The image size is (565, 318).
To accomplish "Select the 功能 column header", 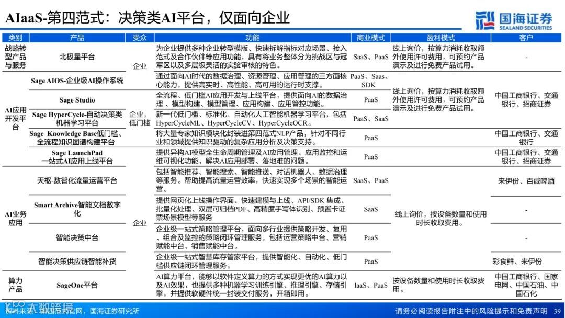I will coord(253,38).
